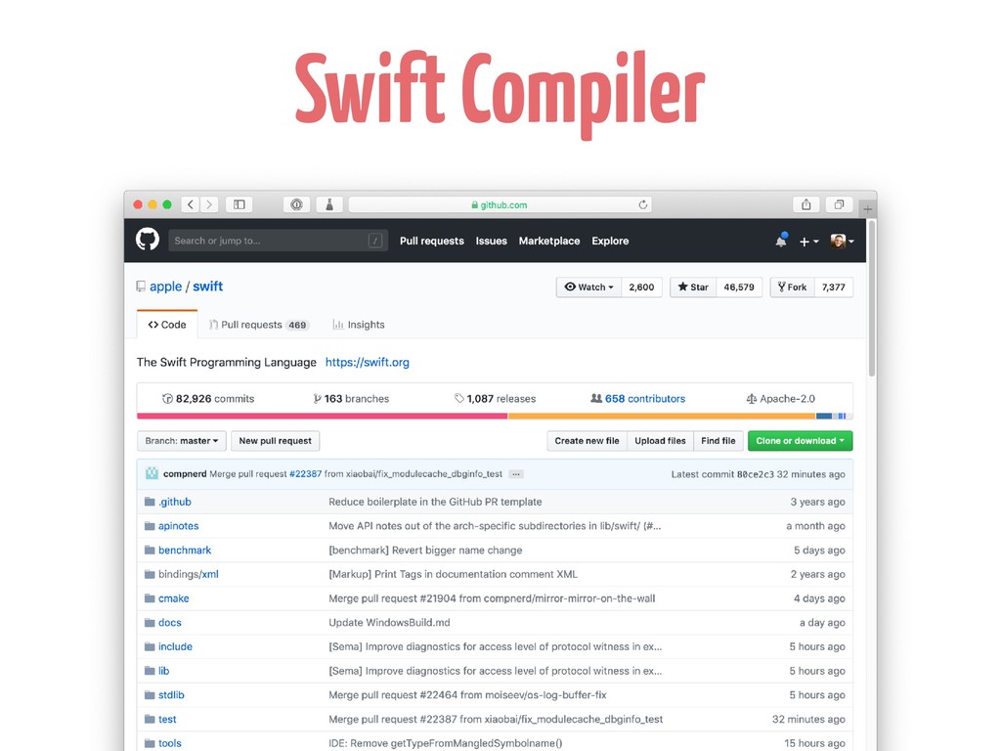Open the lib folder
The image size is (1001, 751).
[163, 671]
